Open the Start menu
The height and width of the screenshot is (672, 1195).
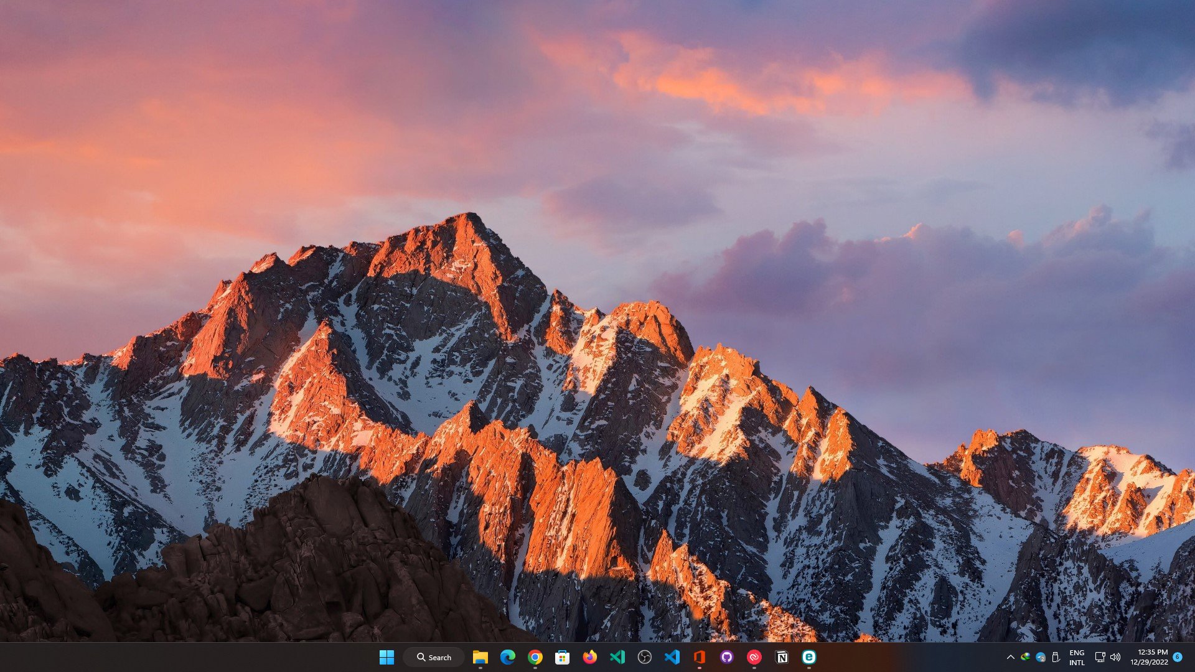click(387, 657)
